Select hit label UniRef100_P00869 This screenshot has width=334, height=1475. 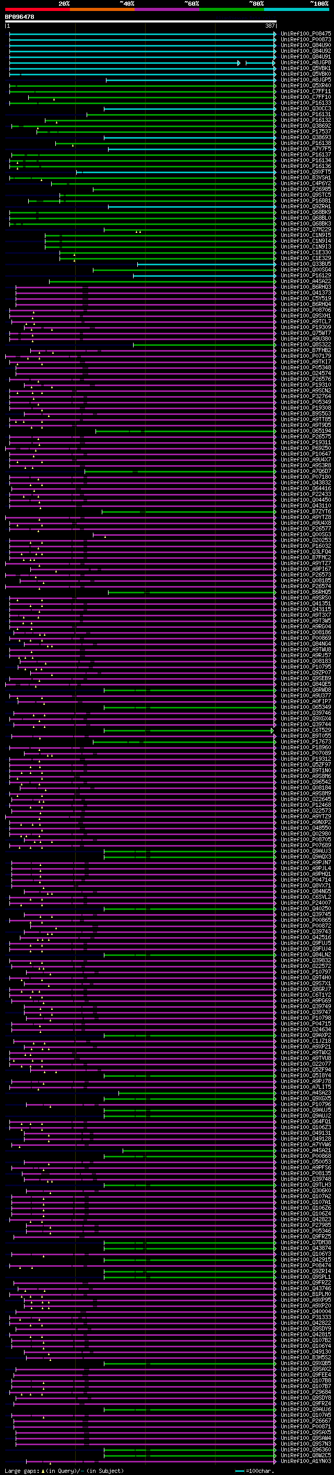click(305, 638)
